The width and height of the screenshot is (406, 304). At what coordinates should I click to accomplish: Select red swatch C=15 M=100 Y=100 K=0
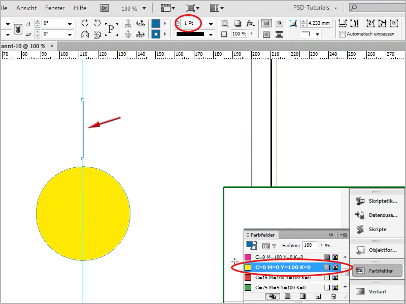coord(293,278)
